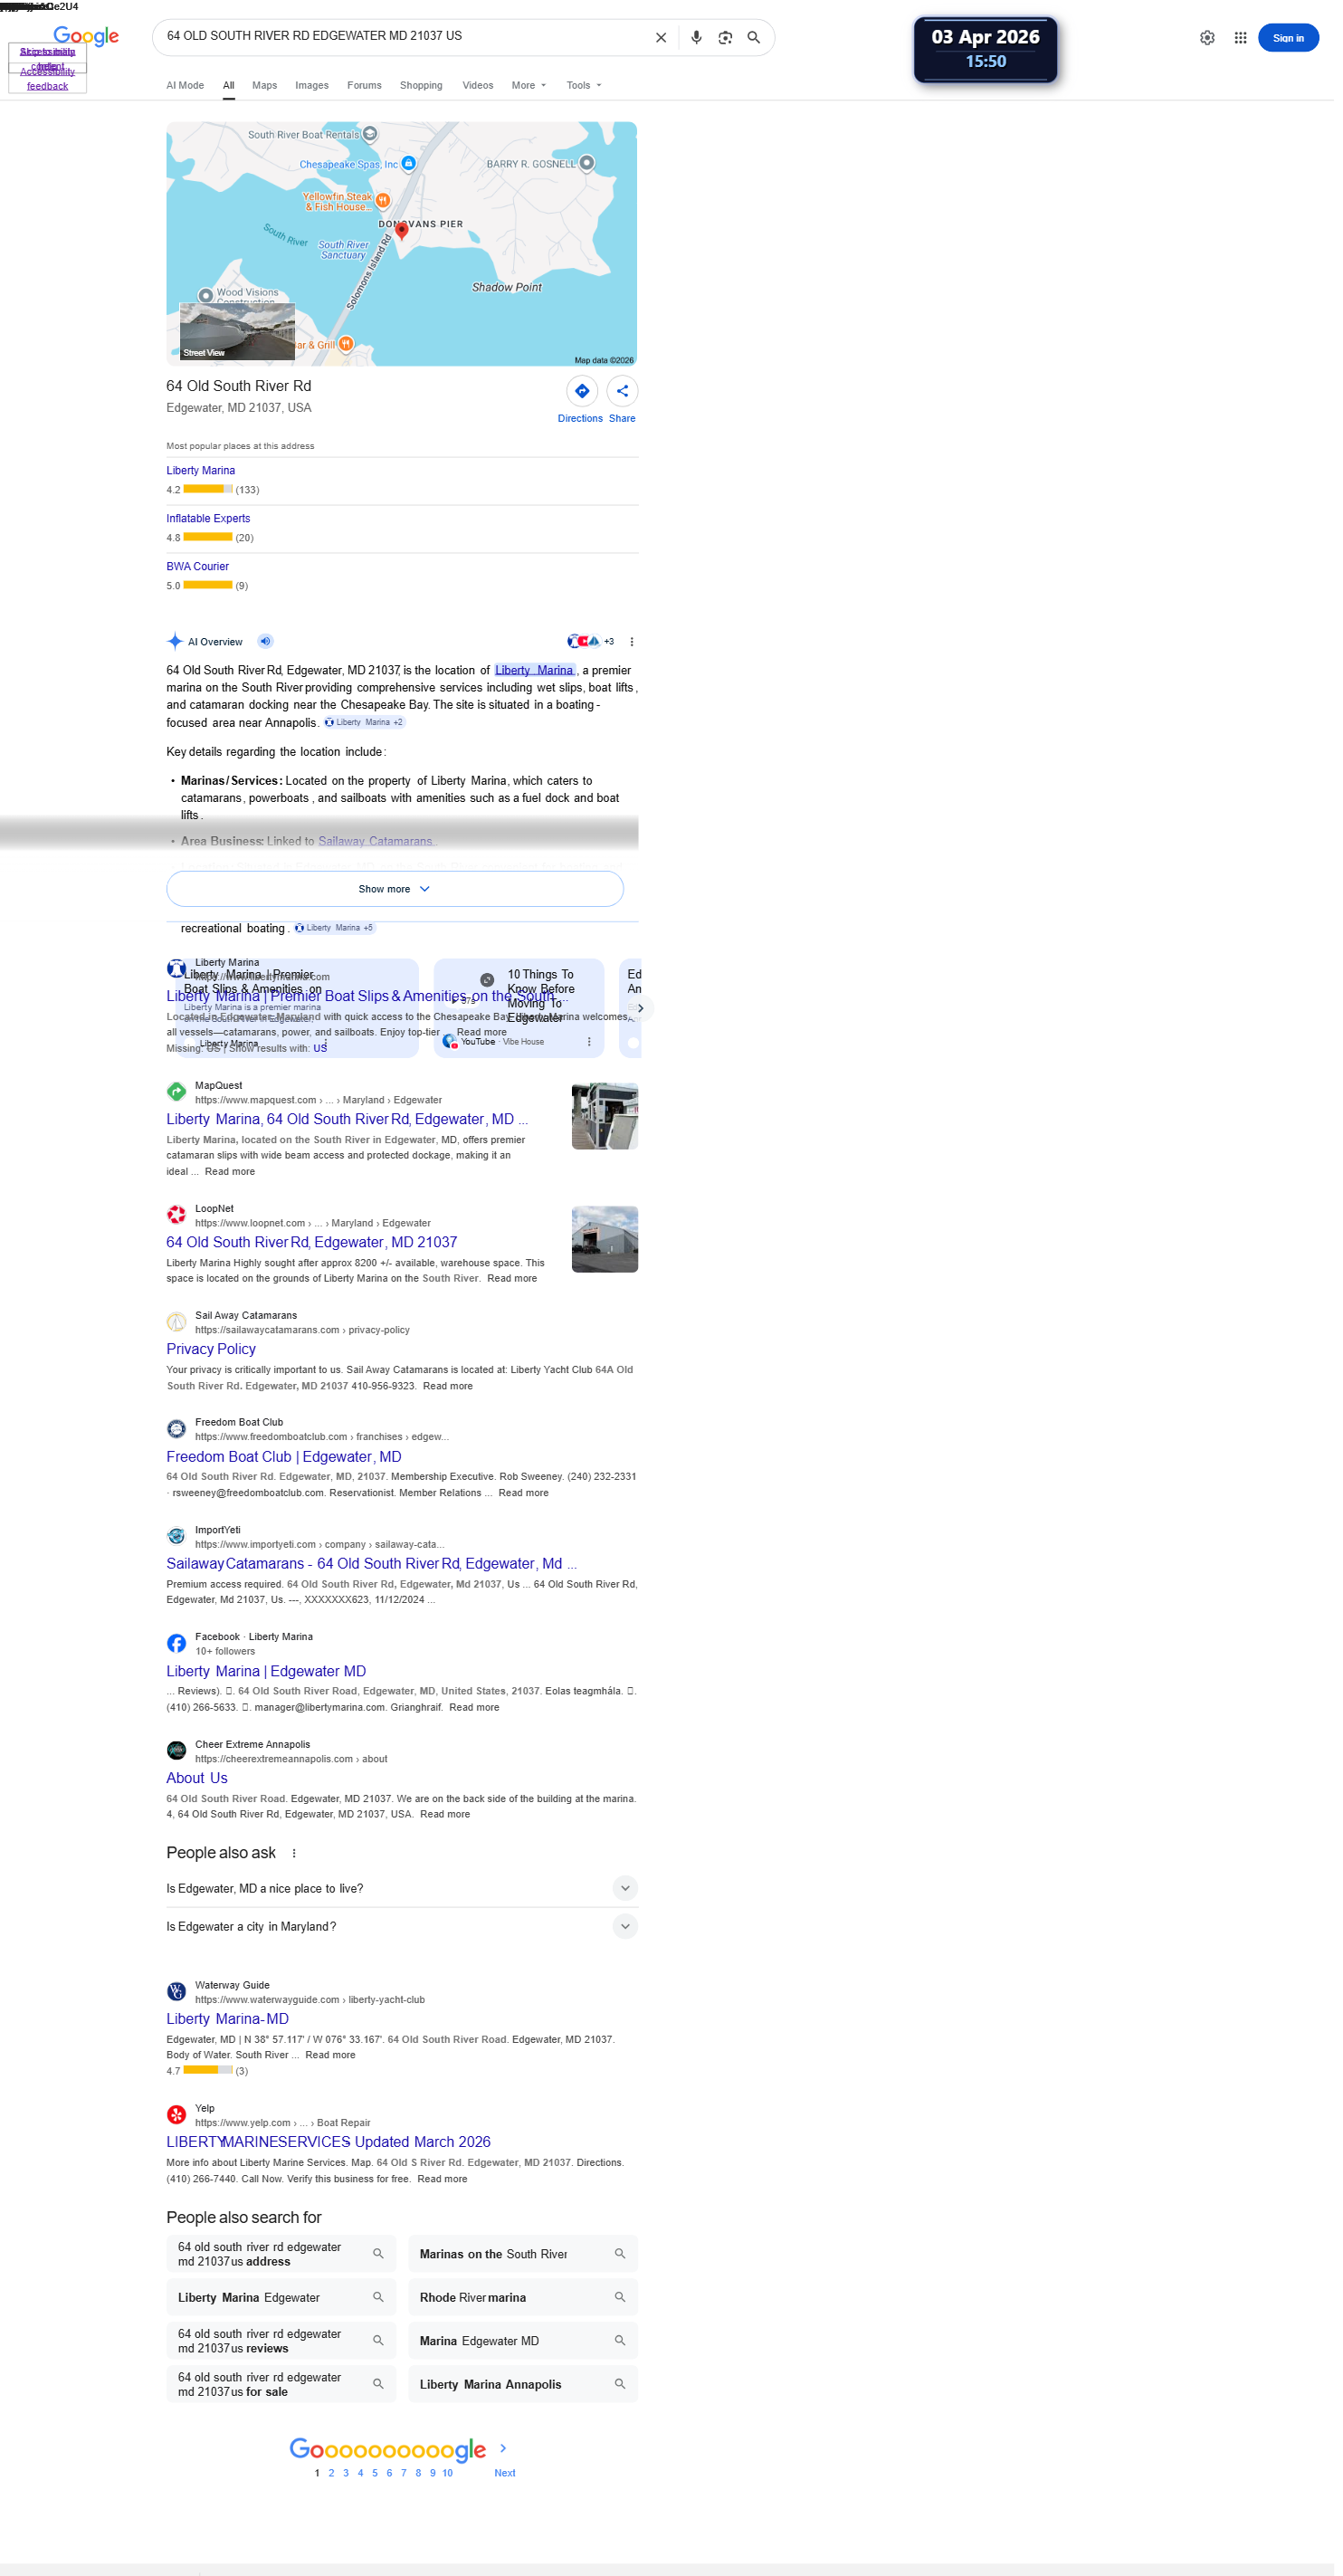
Task: Open the LoopNet warehouse thumbnail image
Action: click(x=605, y=1240)
